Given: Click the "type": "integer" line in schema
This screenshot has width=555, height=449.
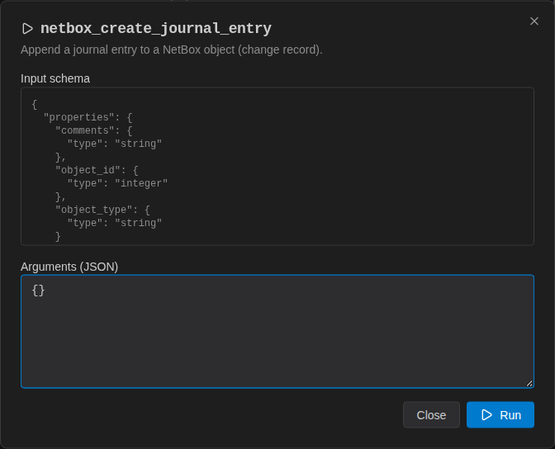Looking at the screenshot, I should click(117, 183).
